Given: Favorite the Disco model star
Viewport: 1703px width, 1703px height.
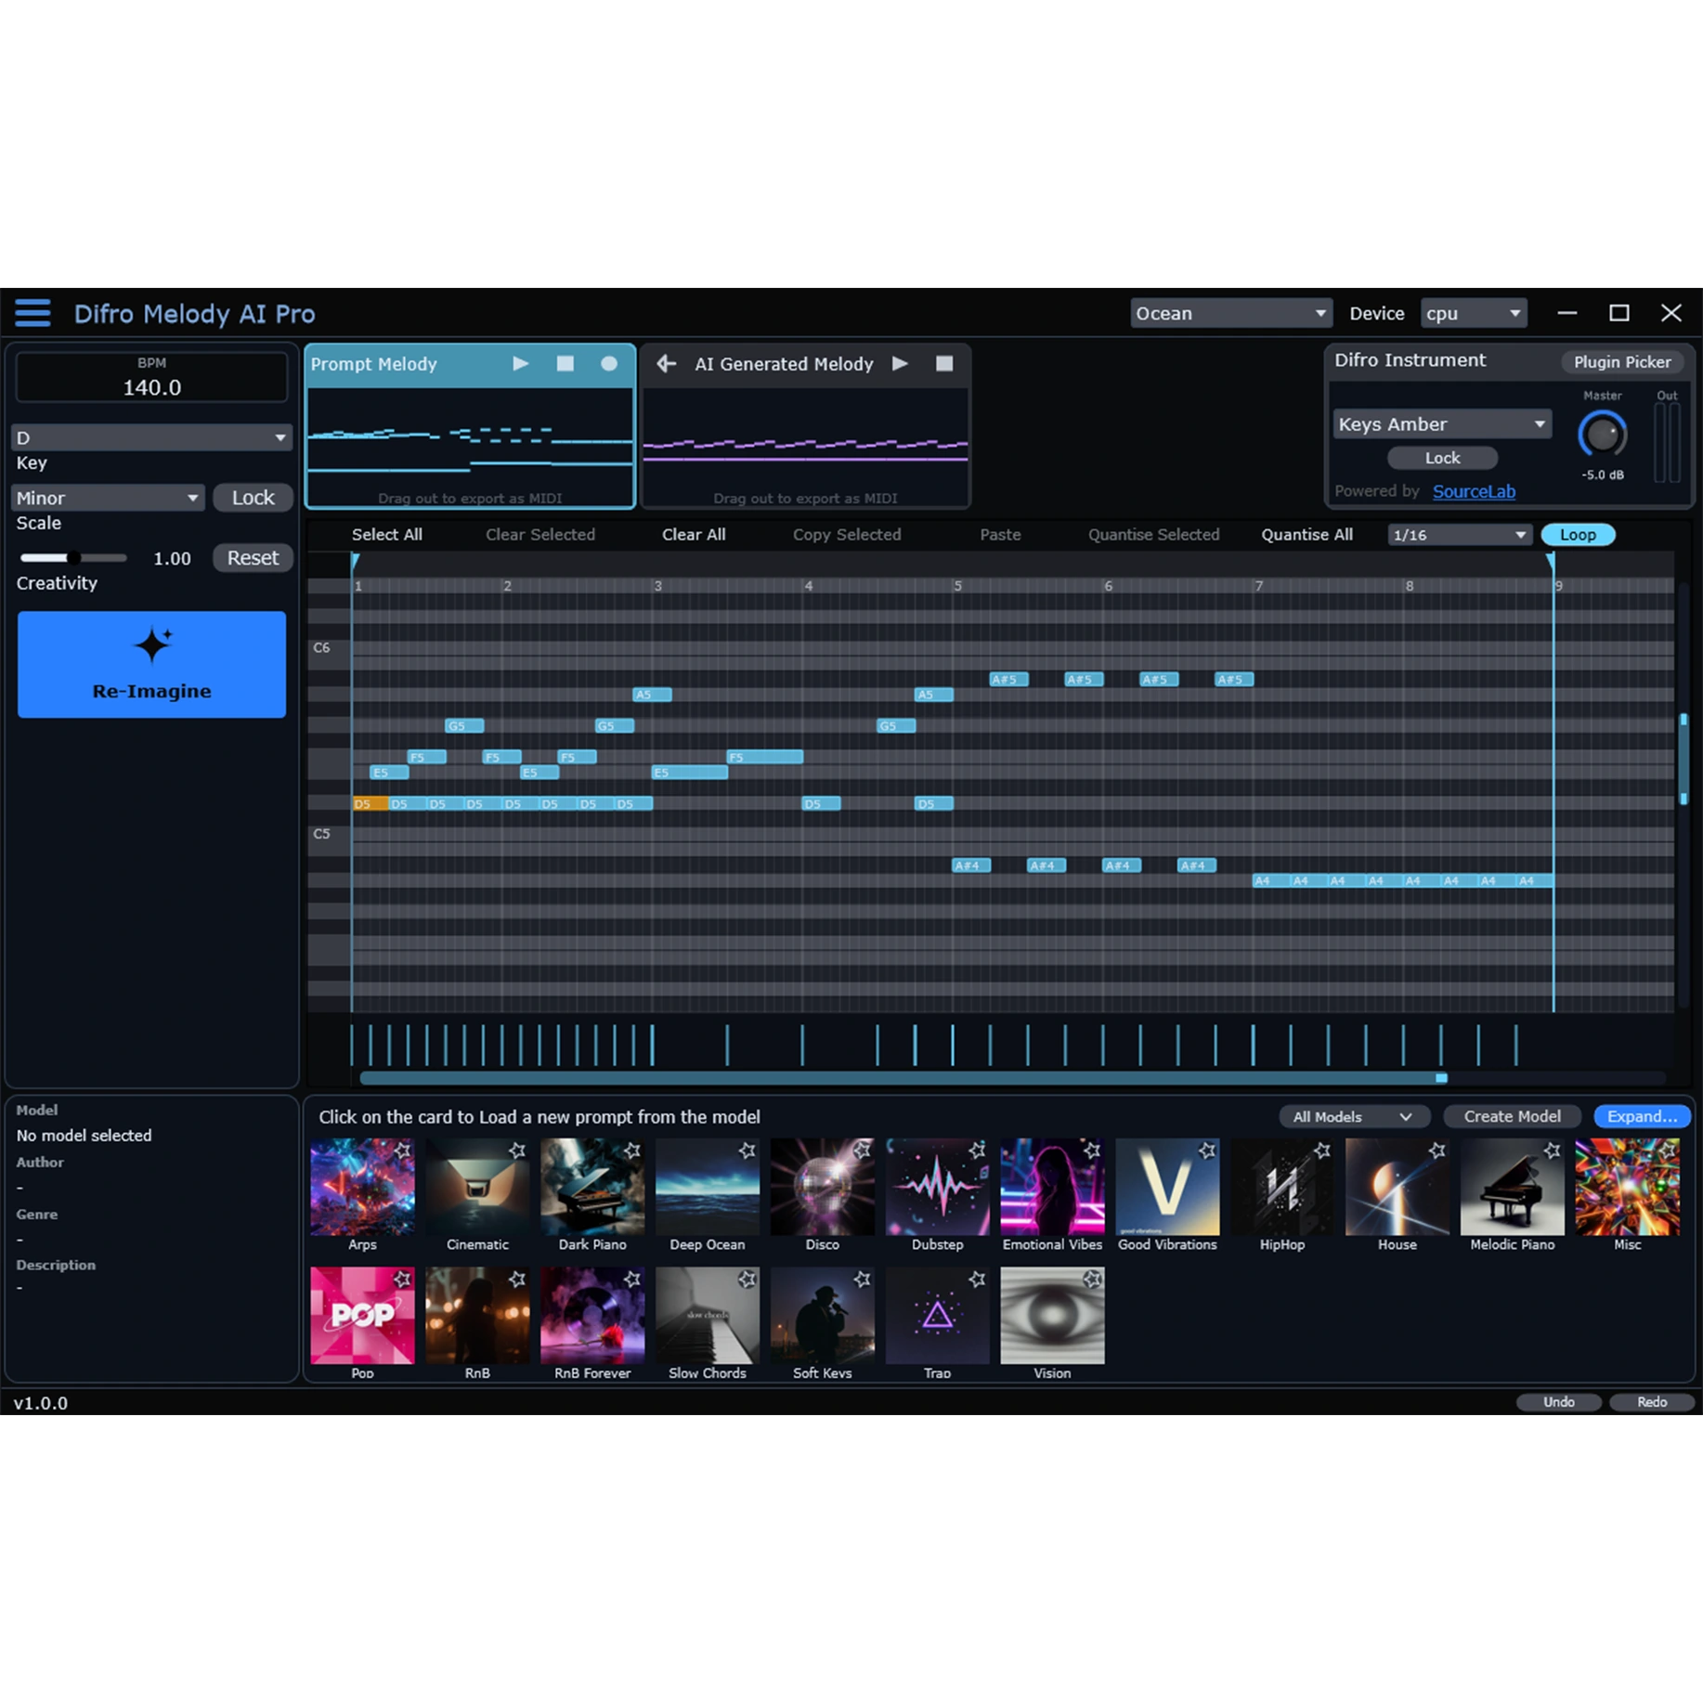Looking at the screenshot, I should 862,1150.
